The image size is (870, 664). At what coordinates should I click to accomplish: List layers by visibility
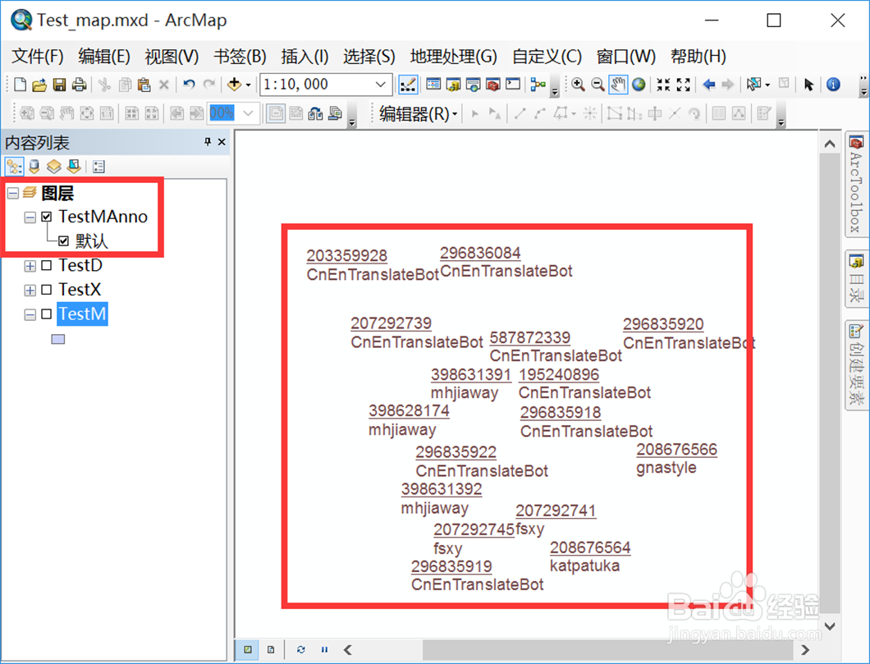54,167
